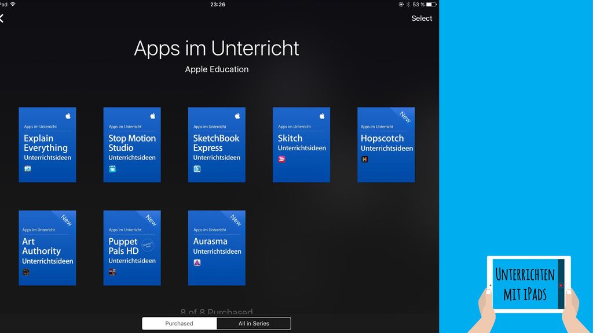Click the Explain Everything app icon
593x333 pixels.
pyautogui.click(x=28, y=169)
